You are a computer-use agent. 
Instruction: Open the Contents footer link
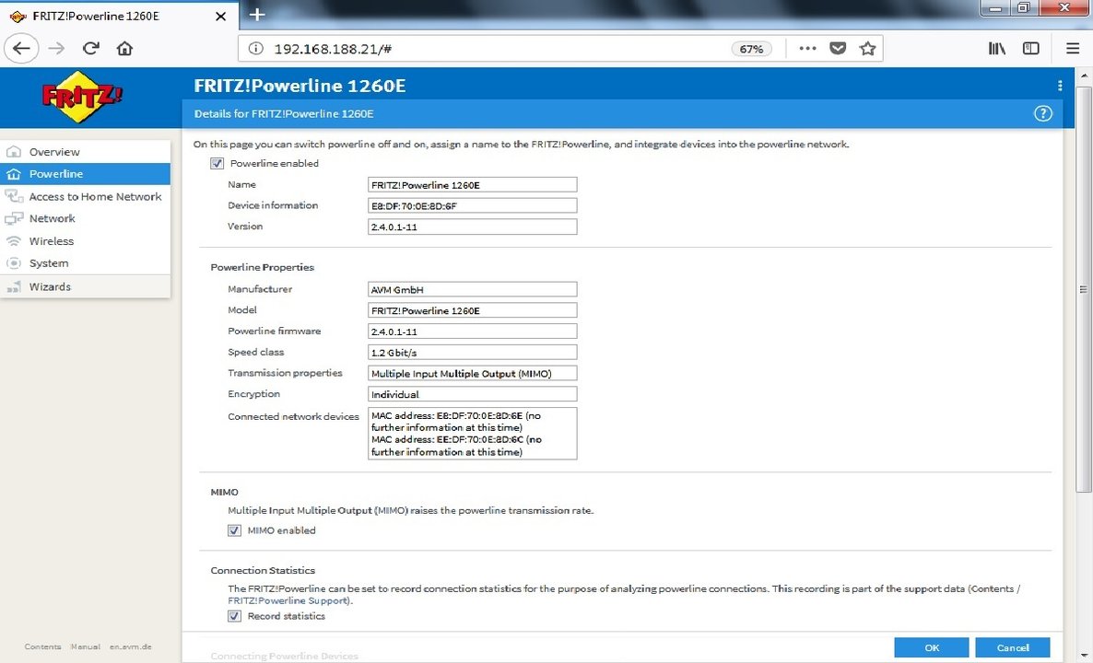pyautogui.click(x=42, y=647)
